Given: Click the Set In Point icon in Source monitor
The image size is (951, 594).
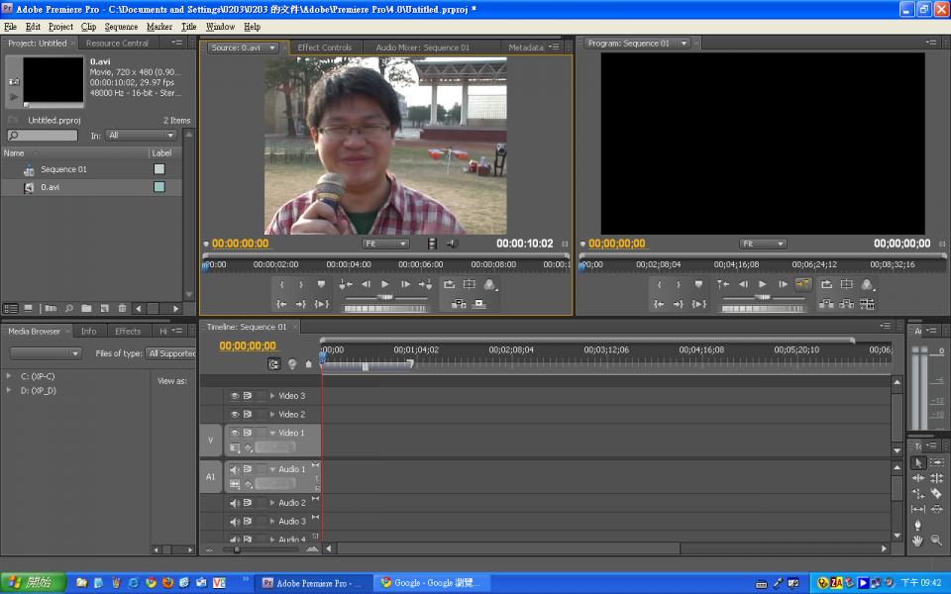Looking at the screenshot, I should [x=282, y=284].
